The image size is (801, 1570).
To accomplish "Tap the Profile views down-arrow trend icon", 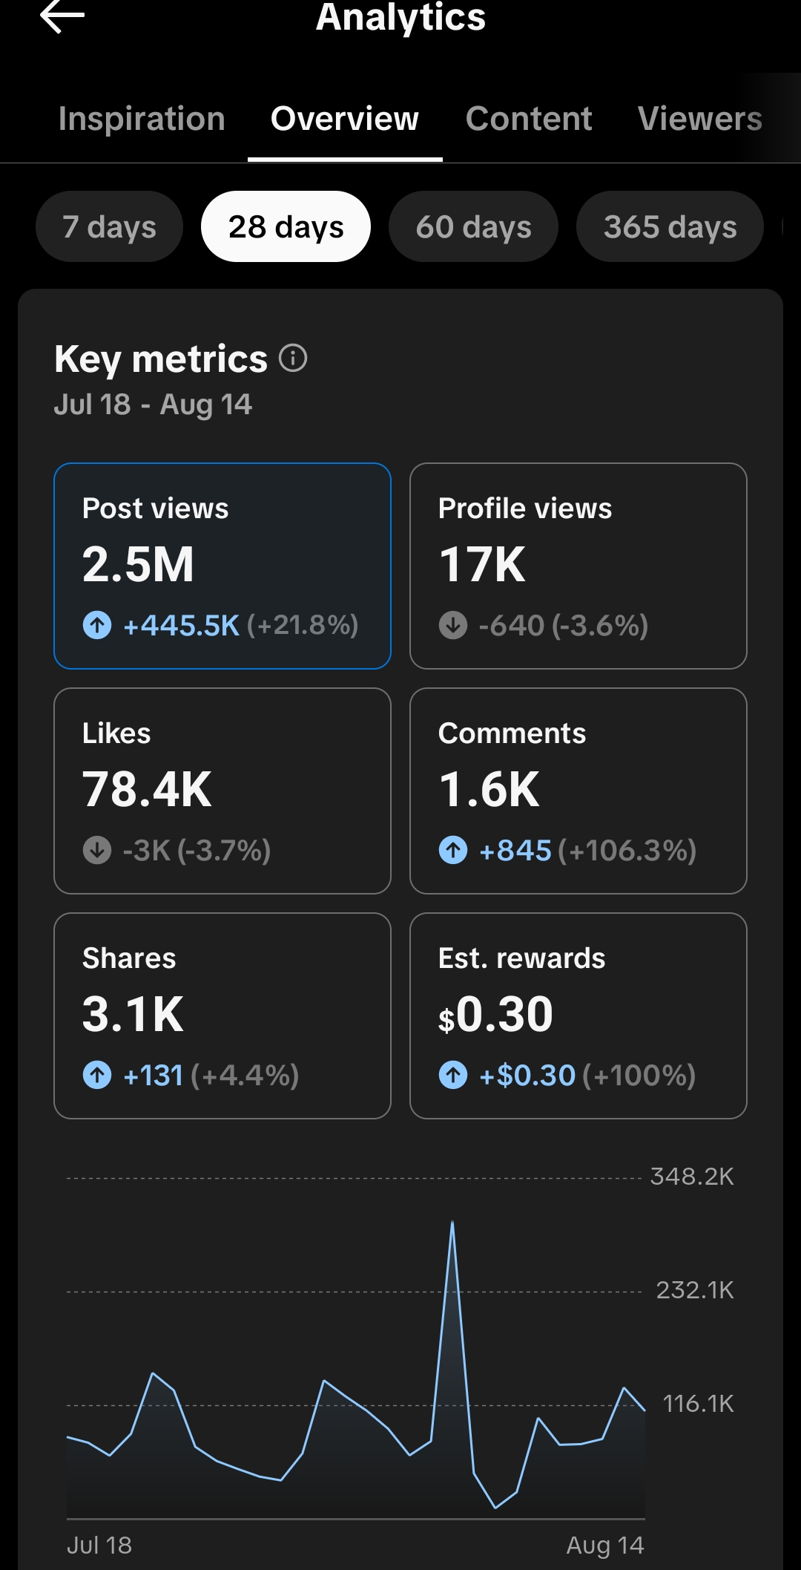I will [x=453, y=625].
